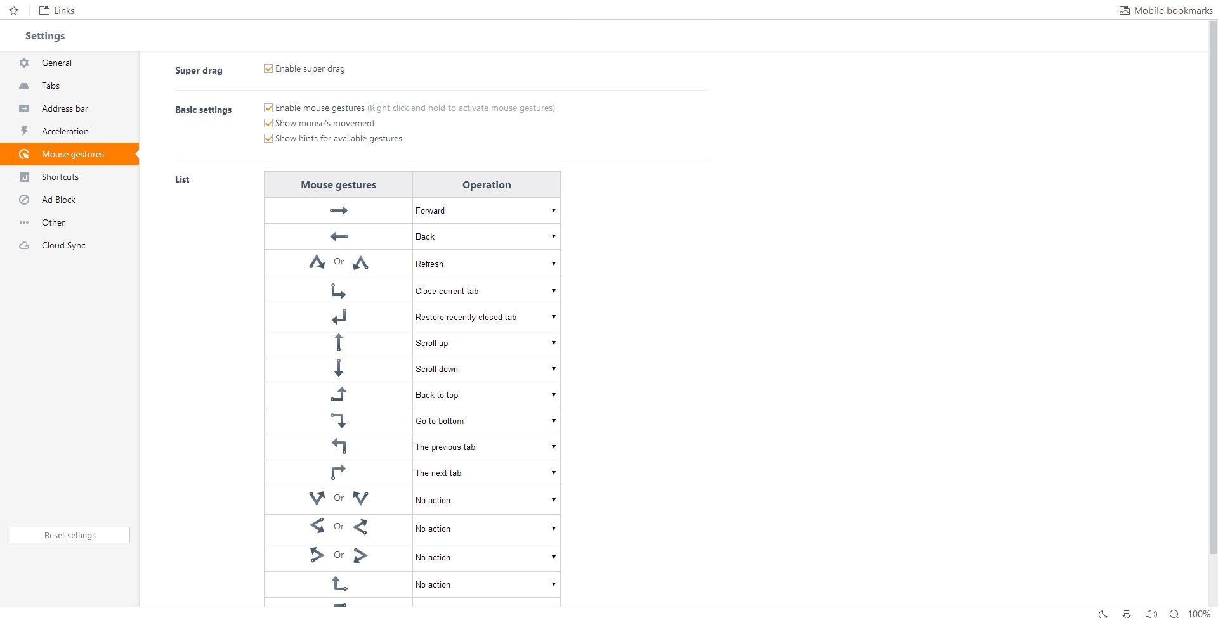The image size is (1218, 618).
Task: Click the Reset settings button
Action: [x=70, y=535]
